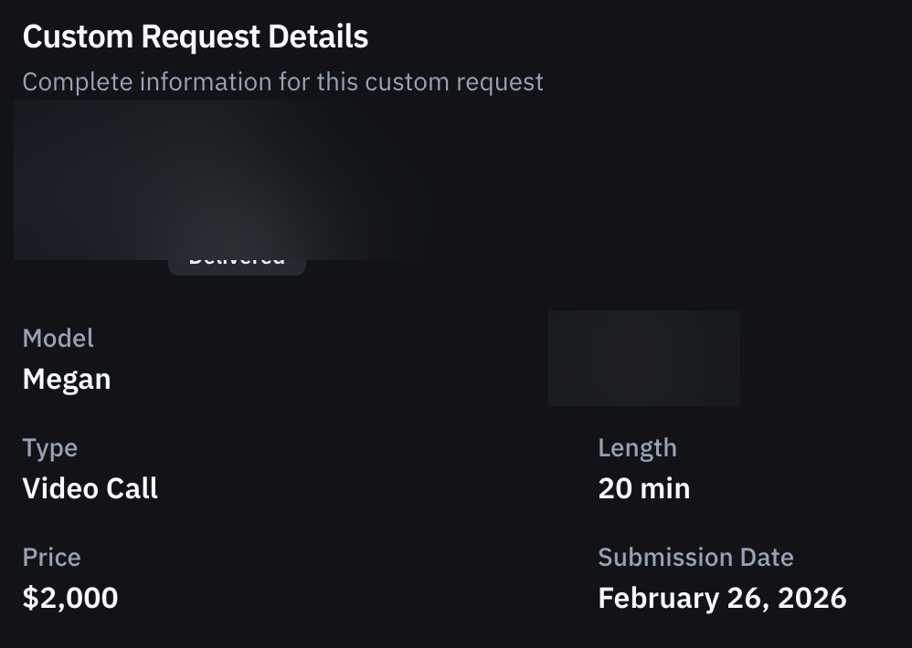This screenshot has height=648, width=912.
Task: Open the blurred thumbnail on the right side
Action: (643, 357)
